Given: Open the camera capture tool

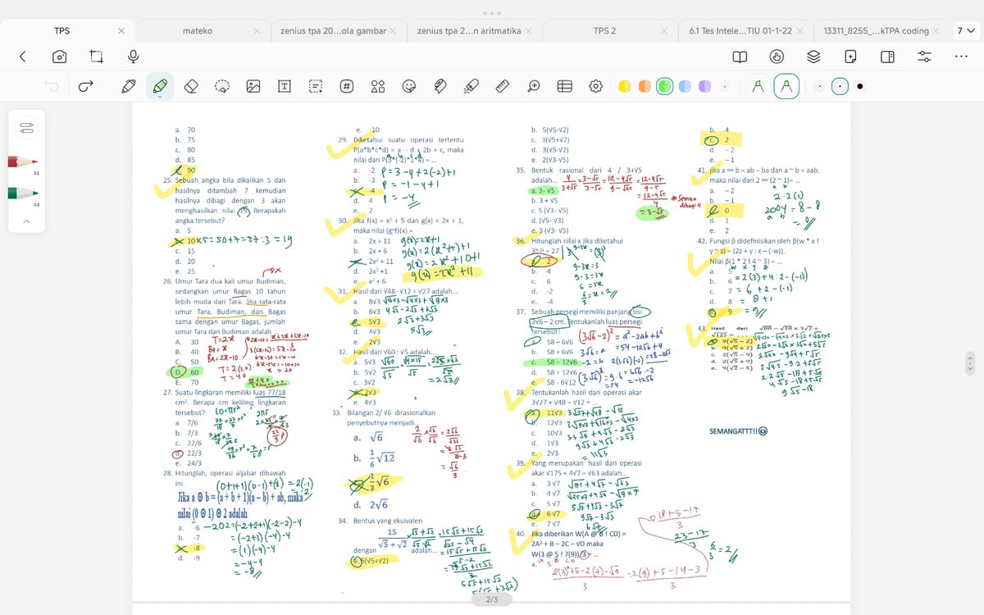Looking at the screenshot, I should pos(59,57).
